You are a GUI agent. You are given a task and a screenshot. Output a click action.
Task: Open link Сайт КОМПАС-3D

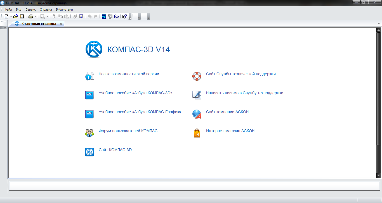coord(115,150)
